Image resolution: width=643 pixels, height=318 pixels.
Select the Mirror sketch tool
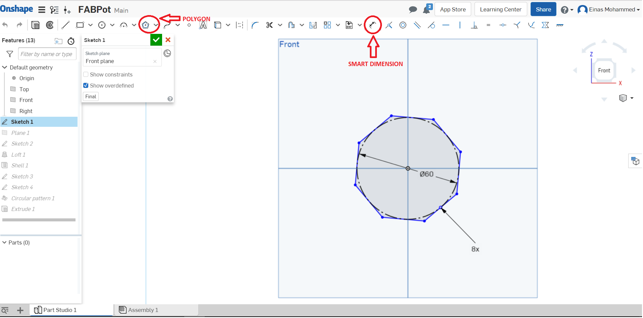pos(313,25)
